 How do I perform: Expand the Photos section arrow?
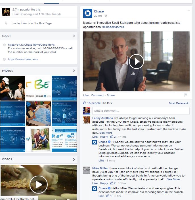point(74,71)
